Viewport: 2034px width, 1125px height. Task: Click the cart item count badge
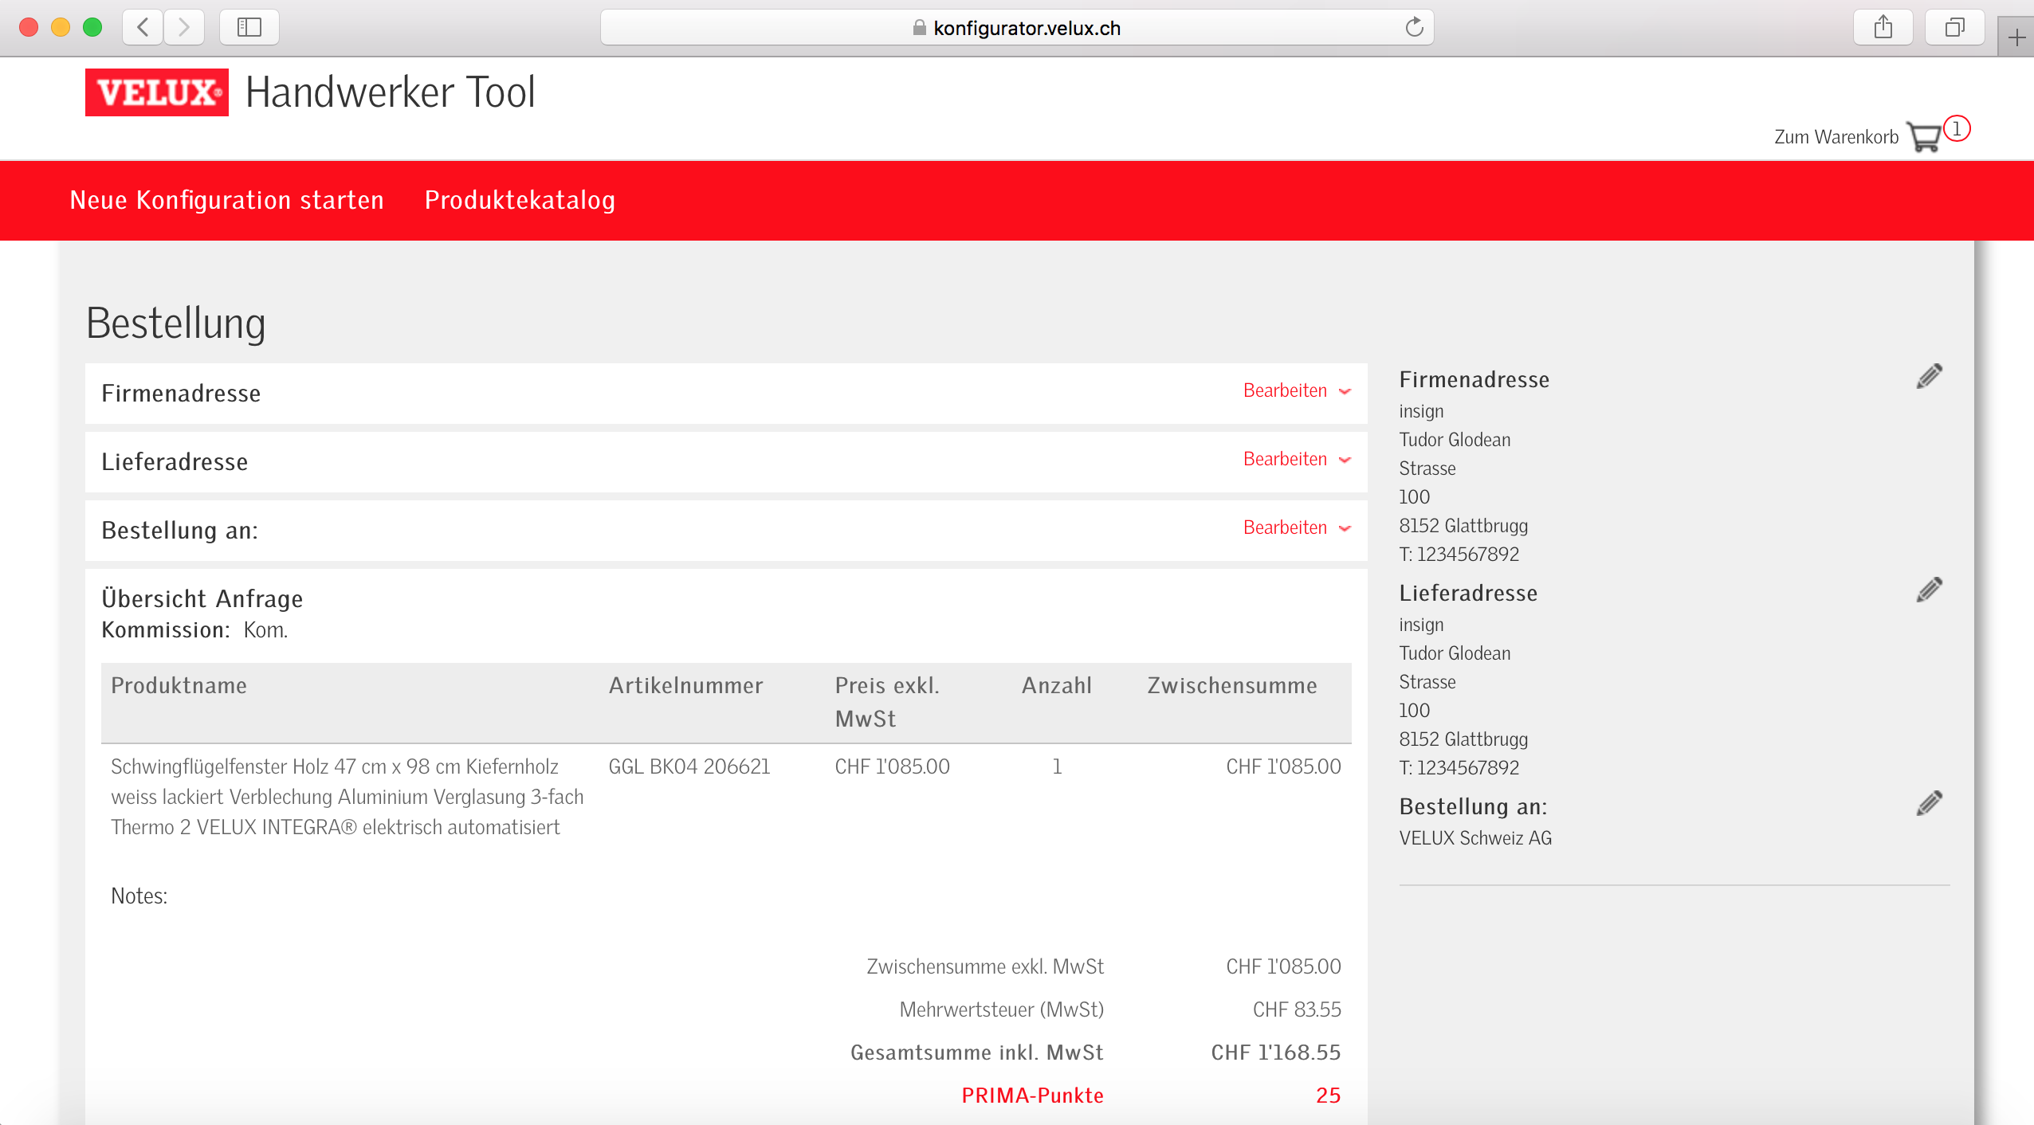coord(1957,128)
